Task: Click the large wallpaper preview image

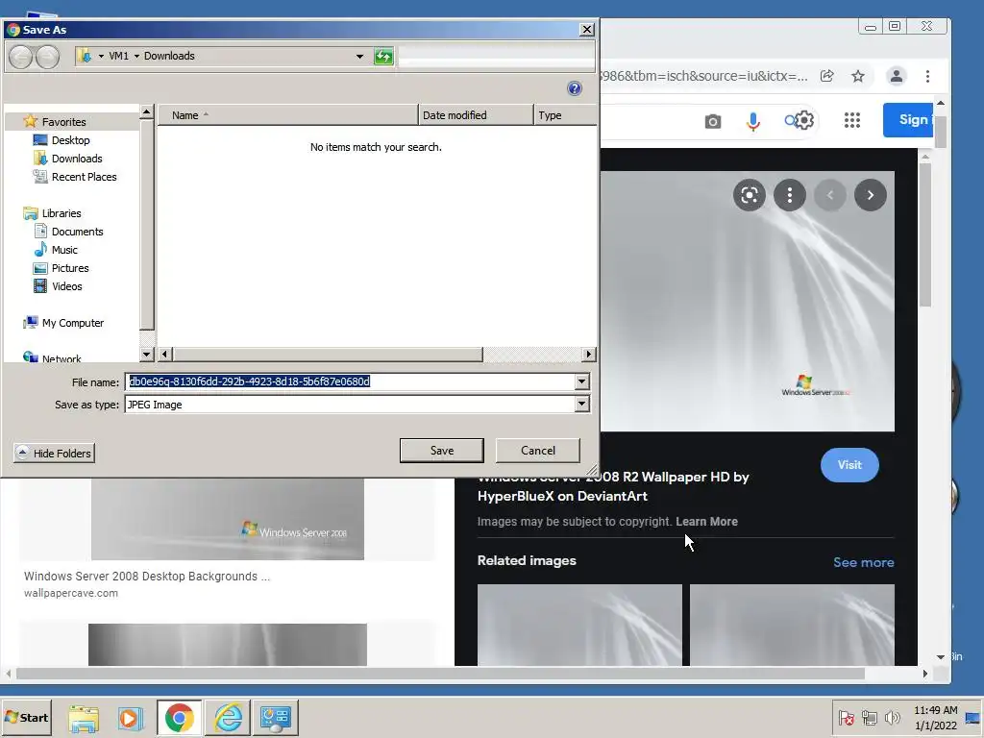Action: (x=748, y=301)
